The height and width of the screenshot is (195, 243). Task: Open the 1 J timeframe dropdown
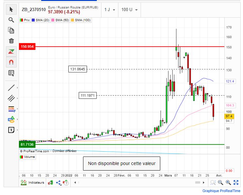(x=110, y=10)
